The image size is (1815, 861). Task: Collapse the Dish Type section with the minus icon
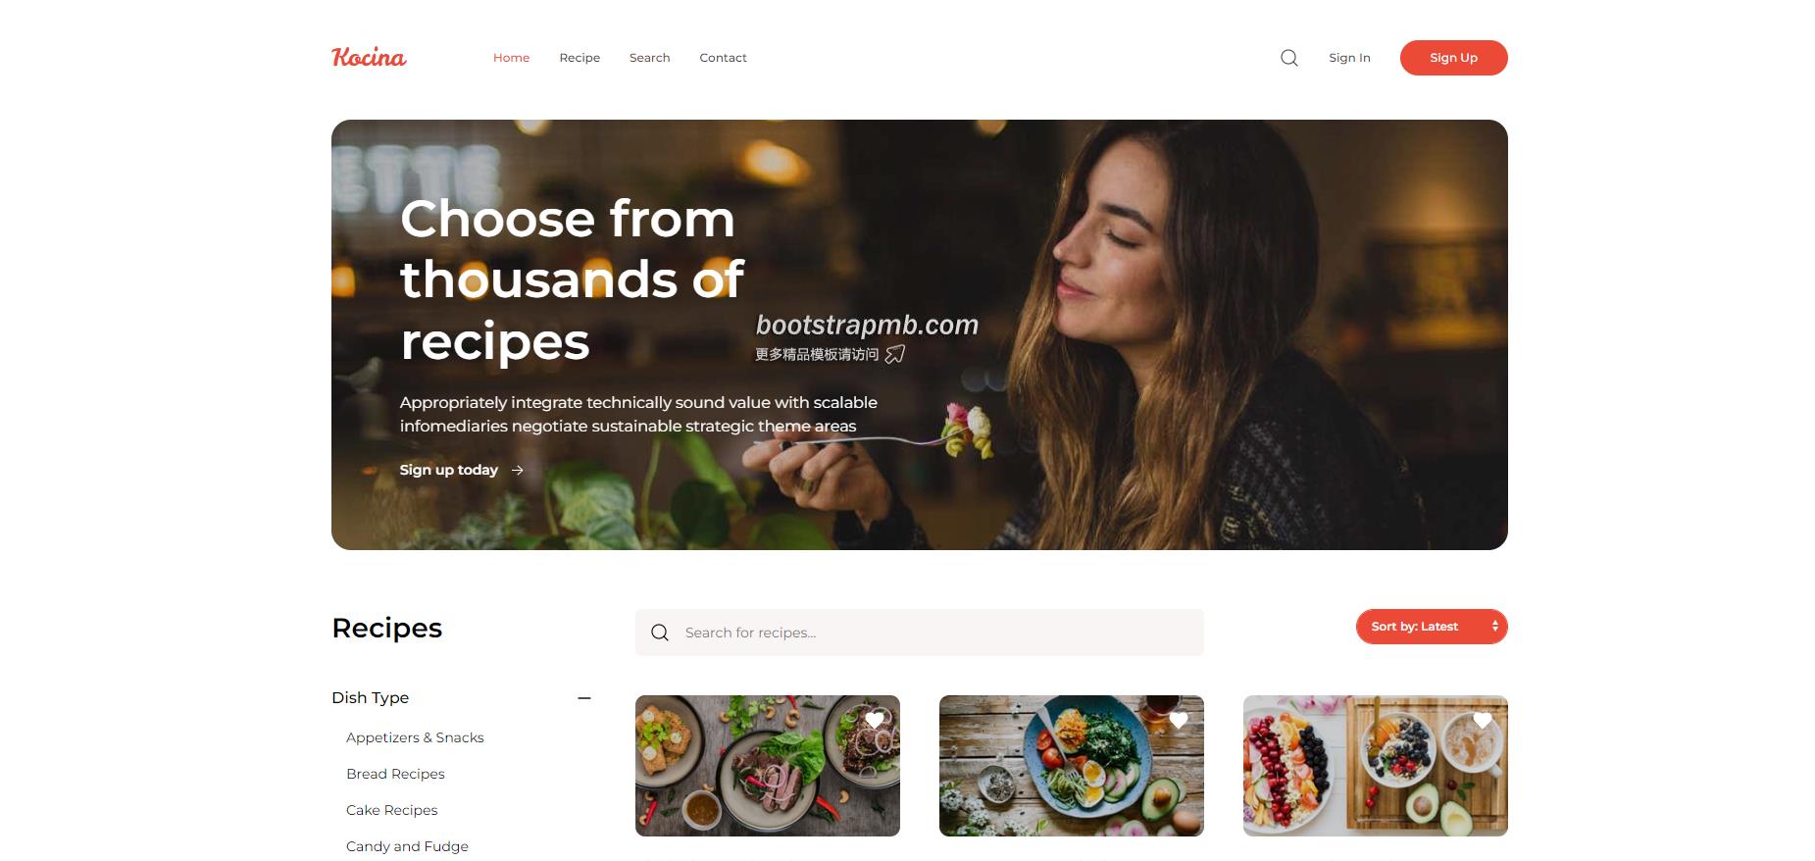tap(584, 698)
